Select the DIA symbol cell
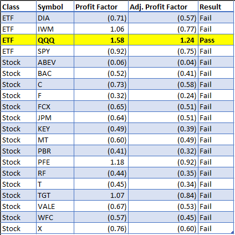This screenshot has height=235, width=235. 55,18
